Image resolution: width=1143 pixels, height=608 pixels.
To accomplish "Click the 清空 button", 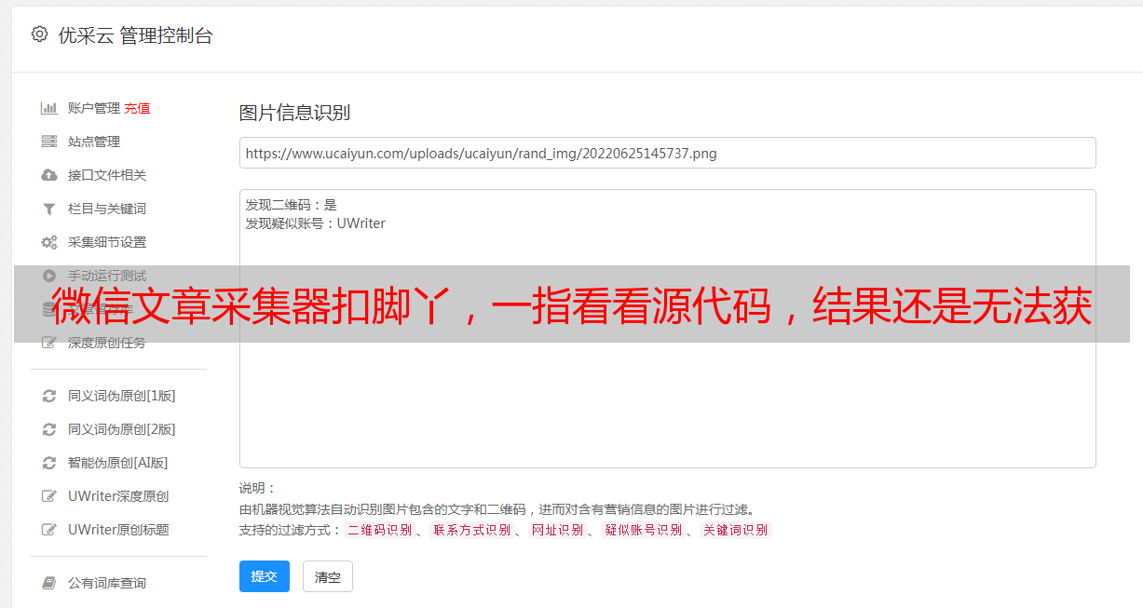I will (328, 577).
